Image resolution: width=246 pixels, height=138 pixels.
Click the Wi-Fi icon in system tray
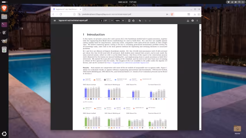pos(228,2)
